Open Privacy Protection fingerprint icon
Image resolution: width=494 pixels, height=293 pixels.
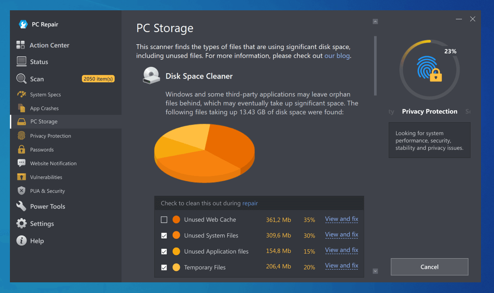pos(21,136)
